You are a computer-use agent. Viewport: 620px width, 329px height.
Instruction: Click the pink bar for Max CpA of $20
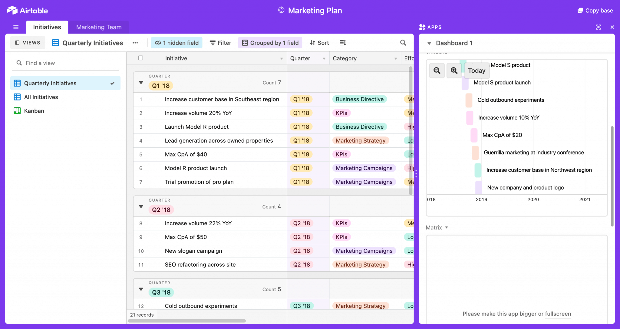point(474,135)
